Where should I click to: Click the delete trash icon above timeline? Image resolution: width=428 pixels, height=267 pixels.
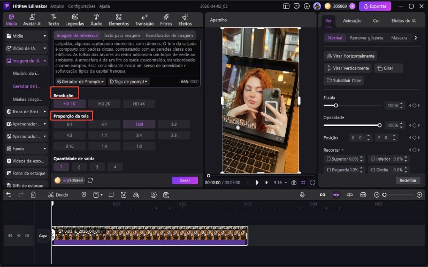[x=33, y=195]
